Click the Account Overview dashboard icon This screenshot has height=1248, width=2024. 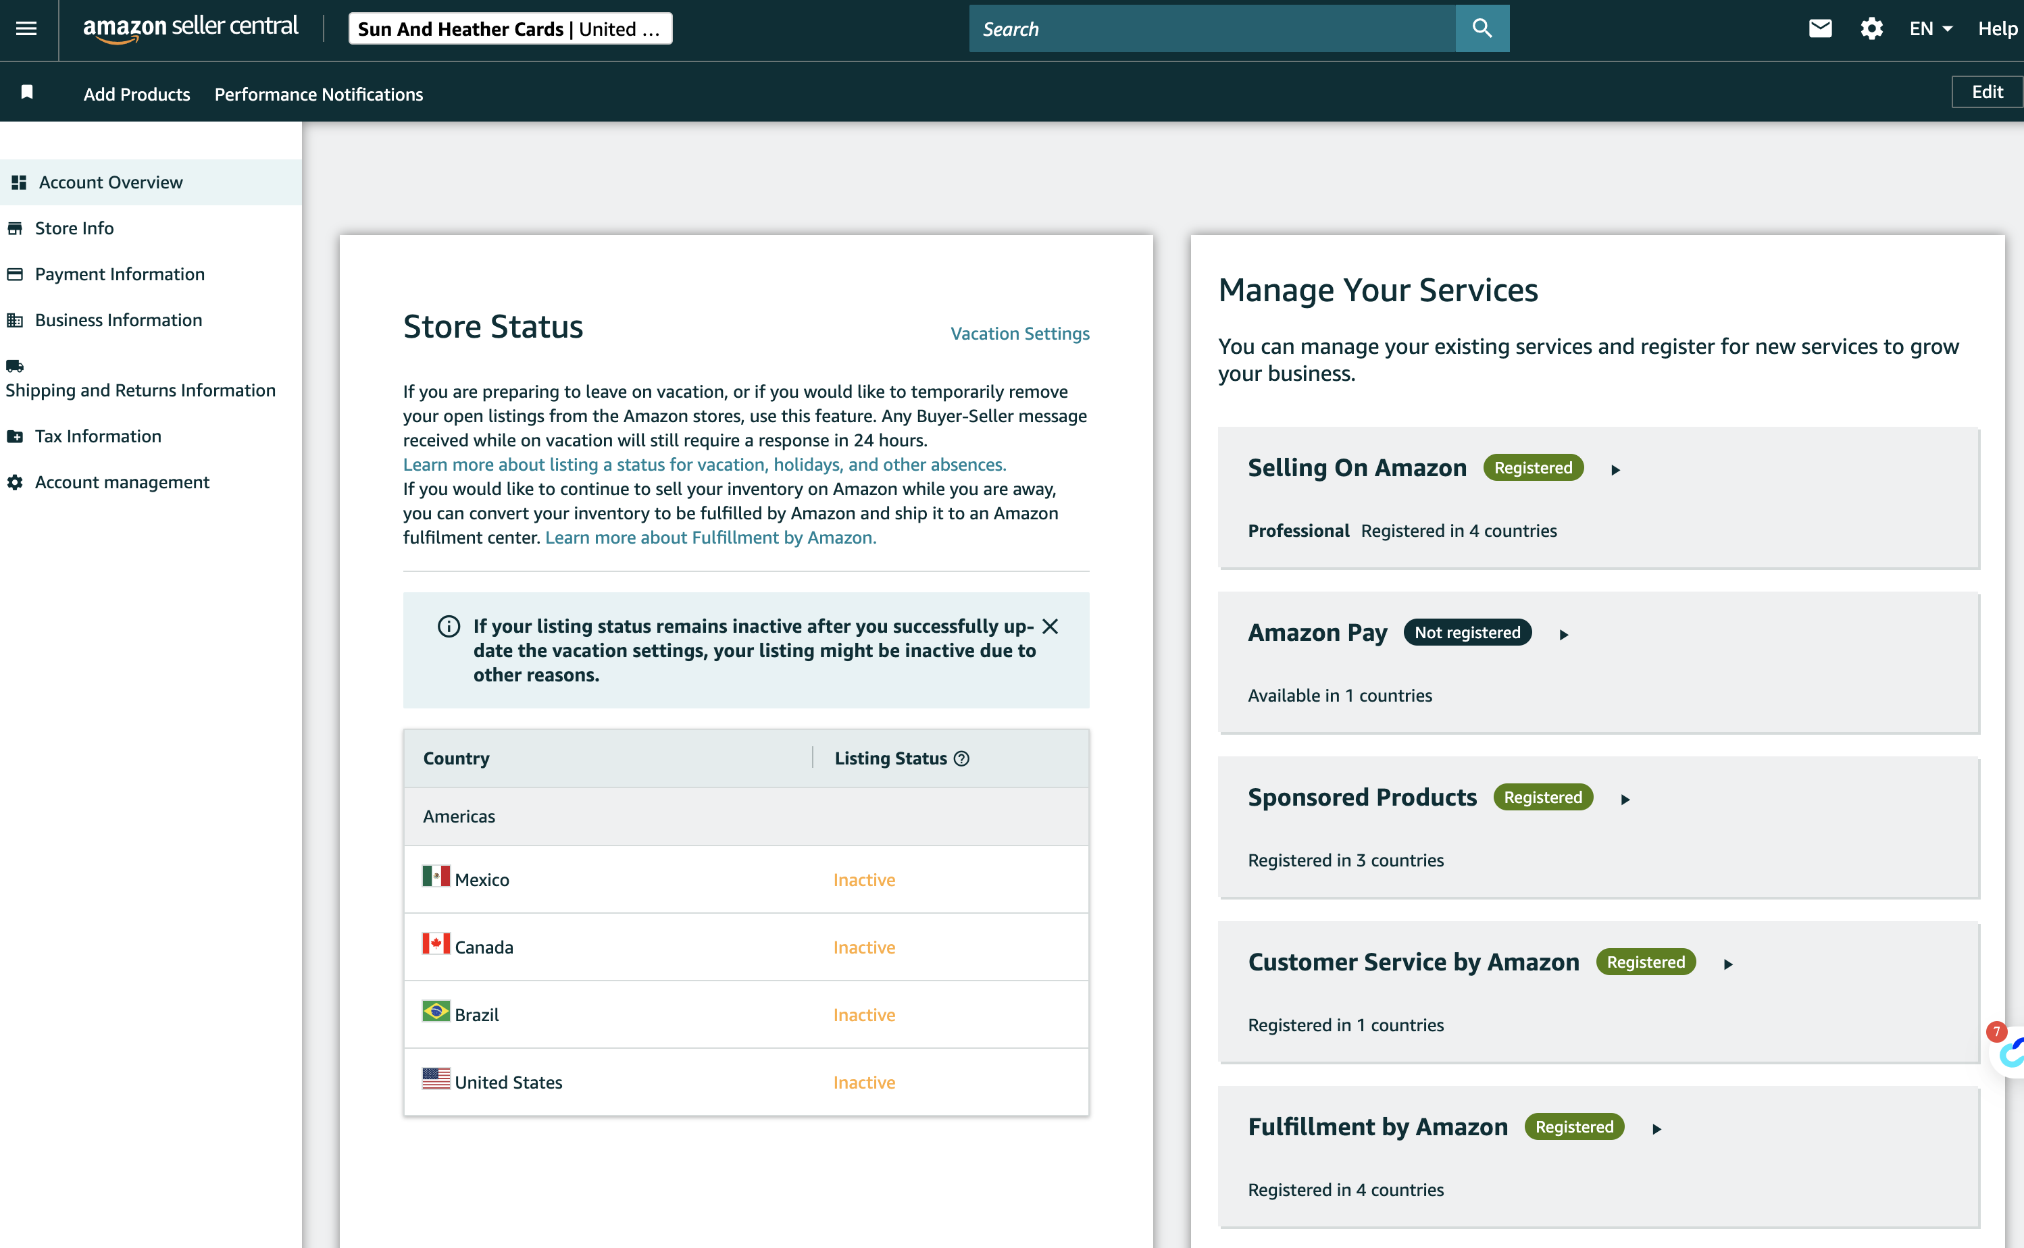[19, 182]
